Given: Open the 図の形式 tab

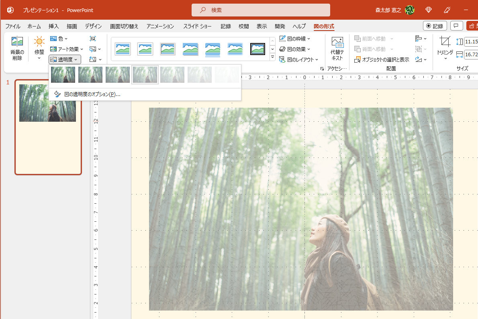Looking at the screenshot, I should point(324,26).
